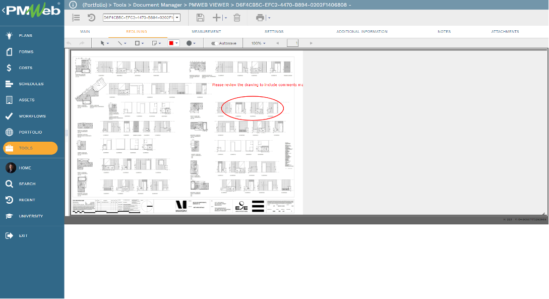This screenshot has height=299, width=549.
Task: Open the Portfolio module
Action: 30,132
